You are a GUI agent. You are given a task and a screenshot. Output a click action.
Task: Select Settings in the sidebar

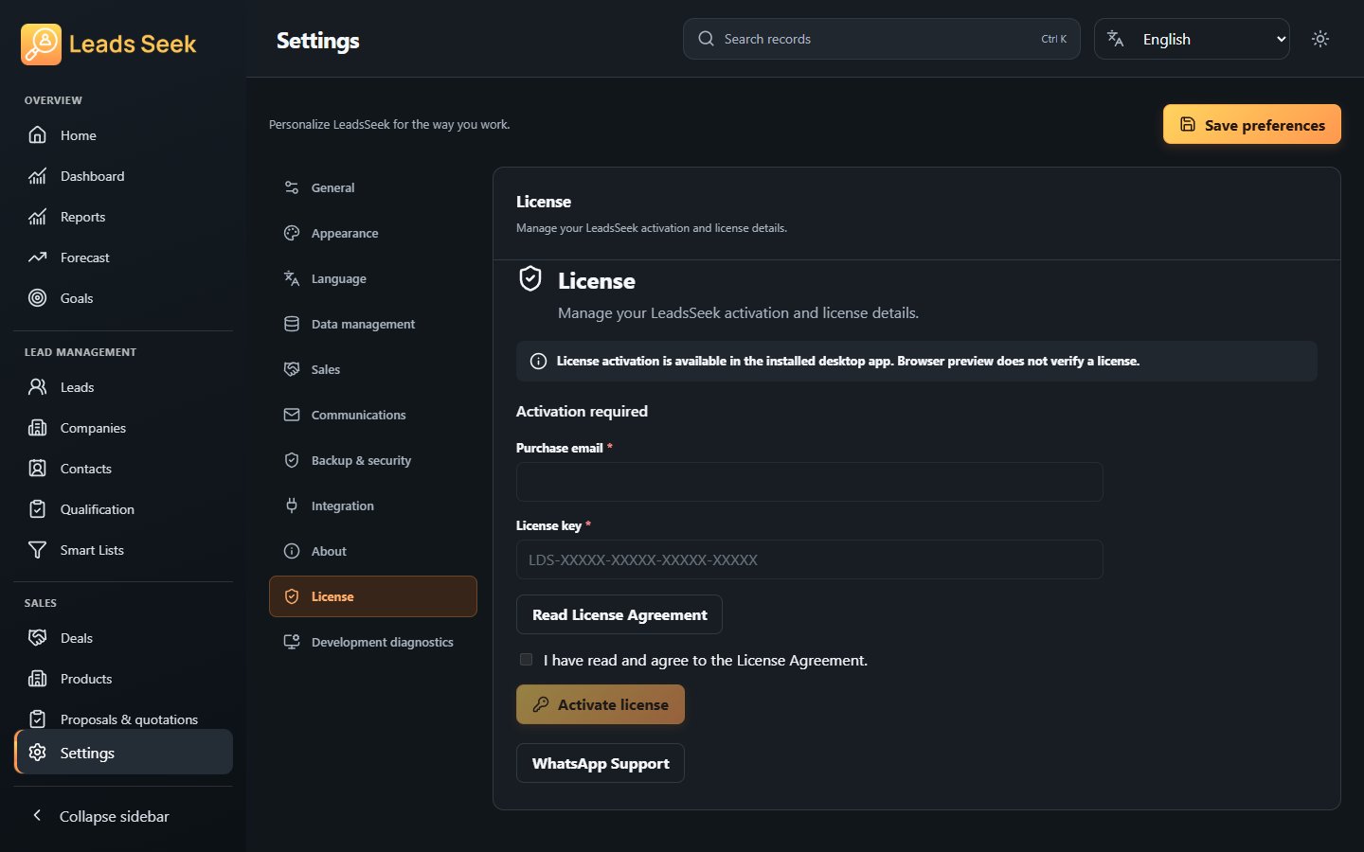pos(123,753)
